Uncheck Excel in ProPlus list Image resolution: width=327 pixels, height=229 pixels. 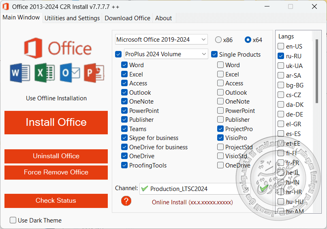pyautogui.click(x=124, y=74)
